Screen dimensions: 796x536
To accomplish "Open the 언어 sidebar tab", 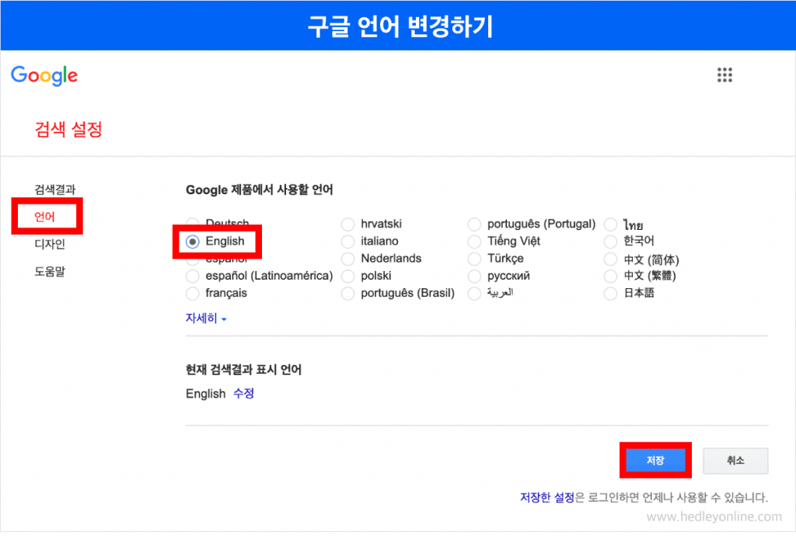I will pyautogui.click(x=44, y=217).
